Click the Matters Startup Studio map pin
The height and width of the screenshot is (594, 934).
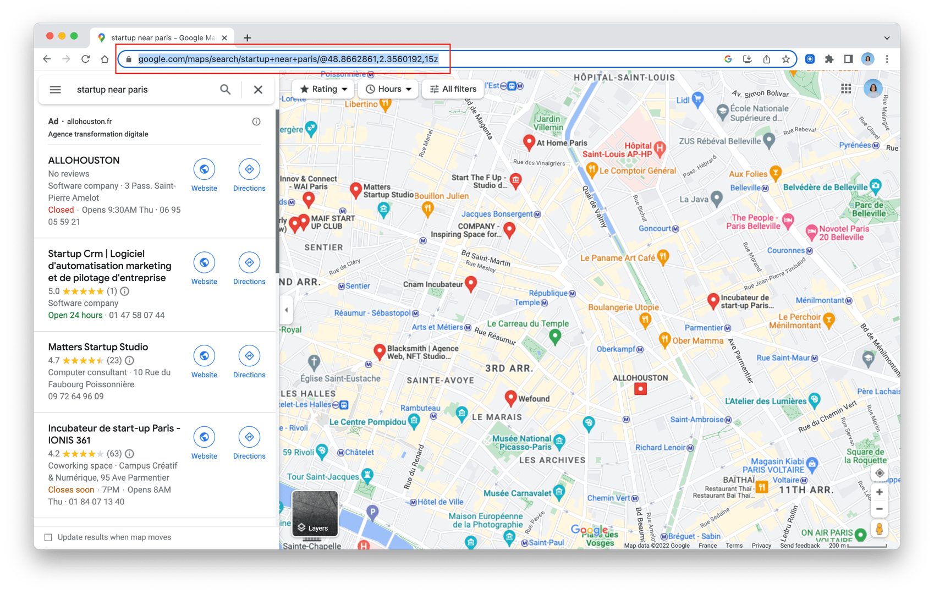356,190
